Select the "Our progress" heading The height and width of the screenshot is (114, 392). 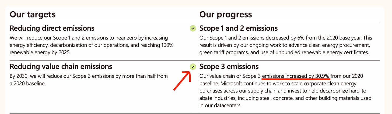[226, 14]
